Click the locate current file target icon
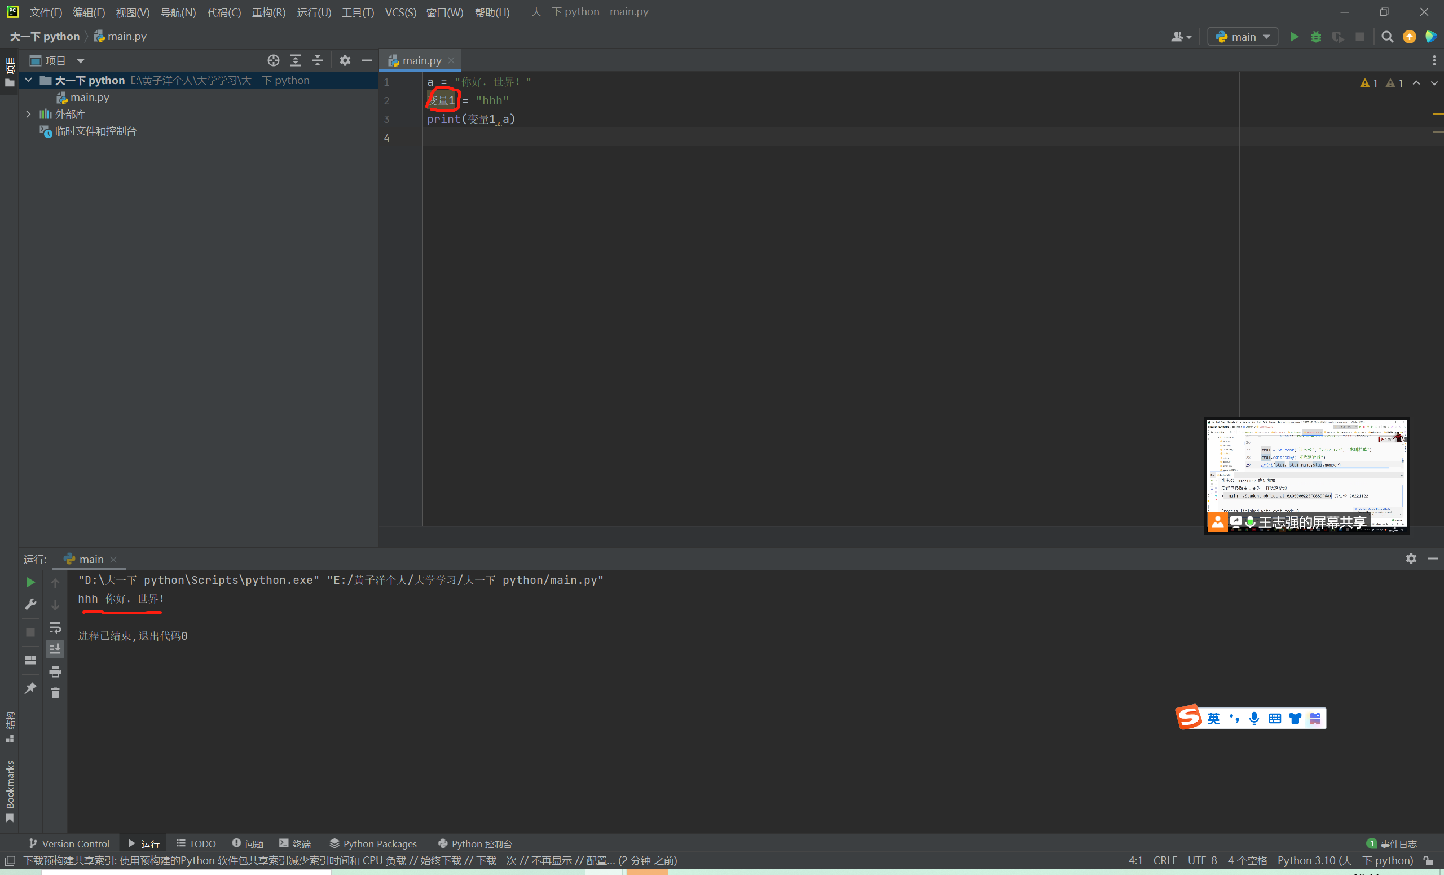 [273, 60]
